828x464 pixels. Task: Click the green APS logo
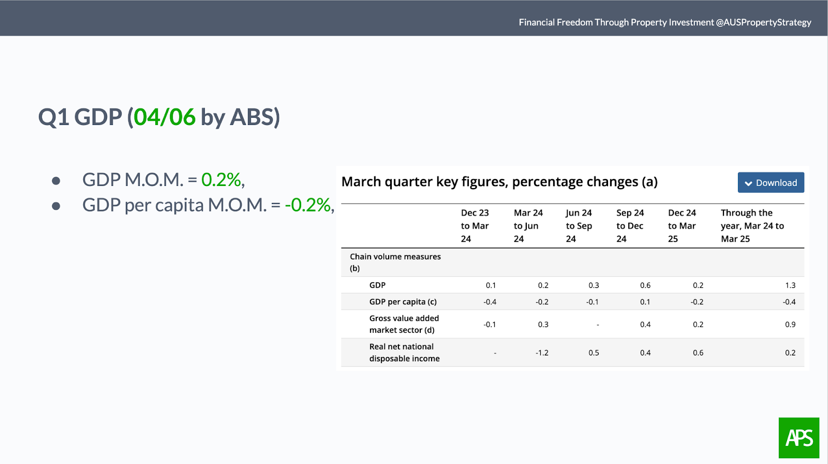pyautogui.click(x=799, y=438)
